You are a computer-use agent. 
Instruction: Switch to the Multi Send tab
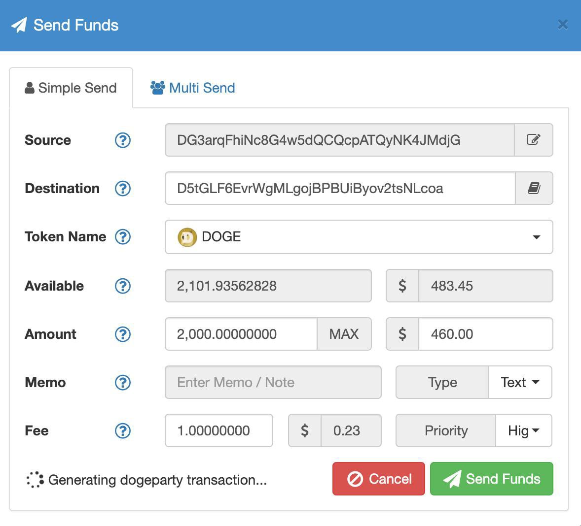[193, 88]
